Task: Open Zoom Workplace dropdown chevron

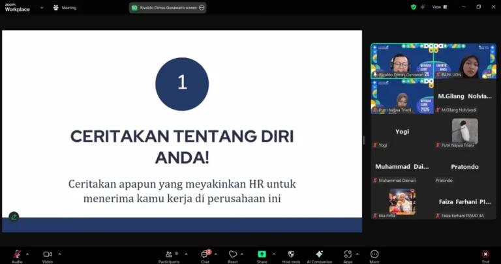Action: coord(42,8)
